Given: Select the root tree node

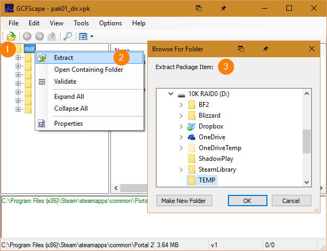Looking at the screenshot, I should [29, 49].
